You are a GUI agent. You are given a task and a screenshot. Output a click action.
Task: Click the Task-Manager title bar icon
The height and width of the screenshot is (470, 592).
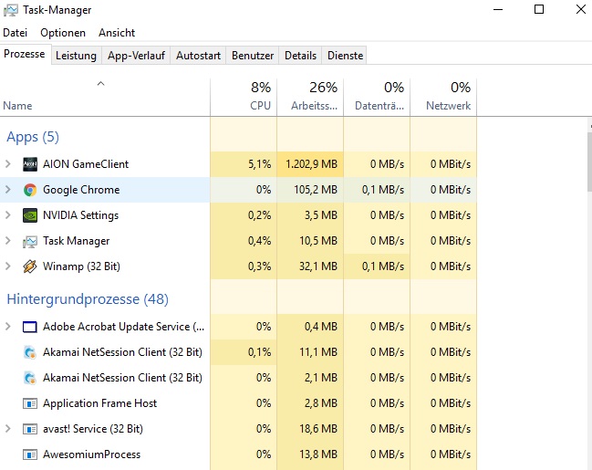tap(11, 10)
